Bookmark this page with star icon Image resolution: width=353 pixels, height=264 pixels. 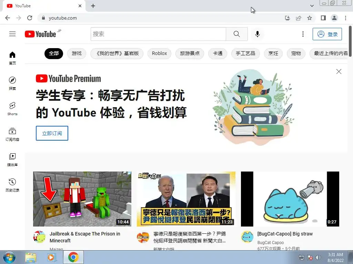[x=310, y=18]
